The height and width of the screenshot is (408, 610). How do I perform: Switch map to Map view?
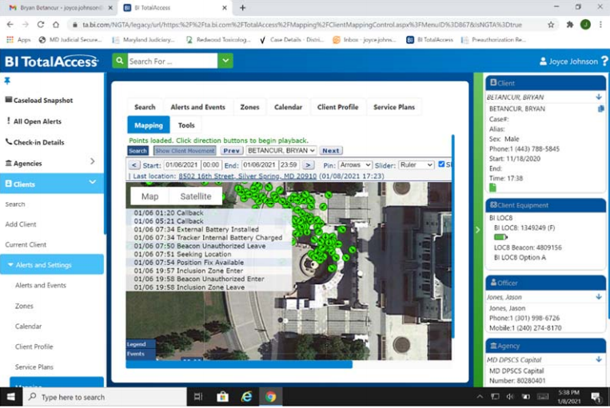150,196
